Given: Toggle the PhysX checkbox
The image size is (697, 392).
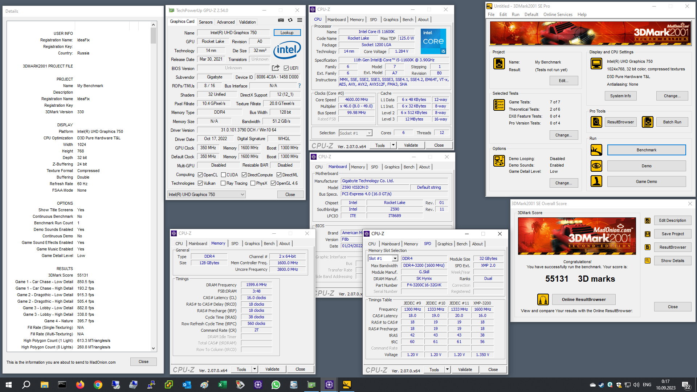Looking at the screenshot, I should click(253, 183).
